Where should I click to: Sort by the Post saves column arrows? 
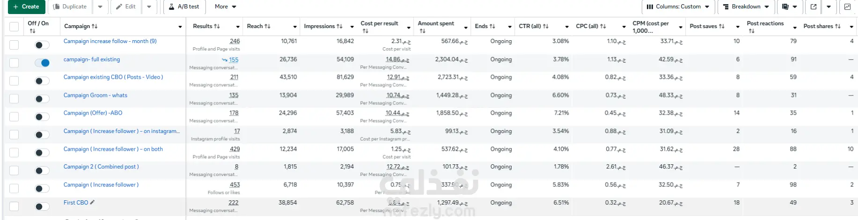pyautogui.click(x=721, y=26)
